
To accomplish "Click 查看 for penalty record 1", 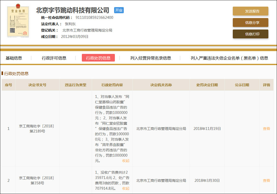I will (266, 129).
